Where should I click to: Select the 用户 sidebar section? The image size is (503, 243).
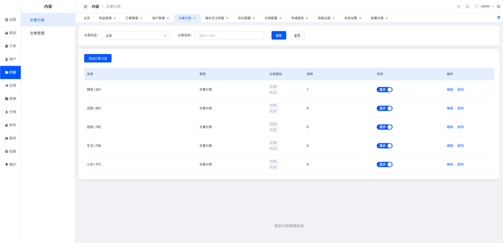click(x=10, y=59)
